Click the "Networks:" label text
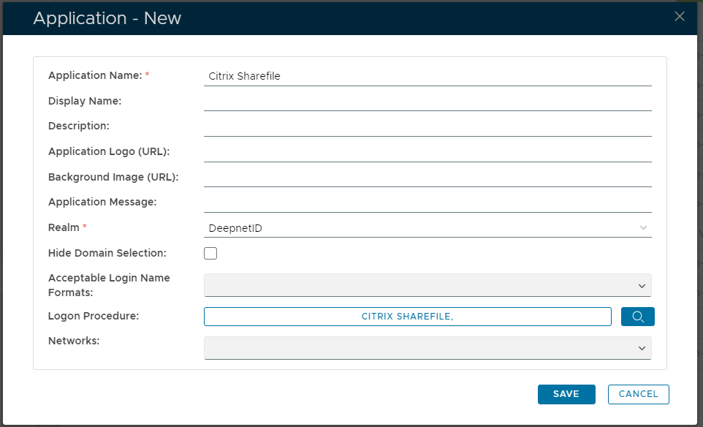703x427 pixels. 73,341
